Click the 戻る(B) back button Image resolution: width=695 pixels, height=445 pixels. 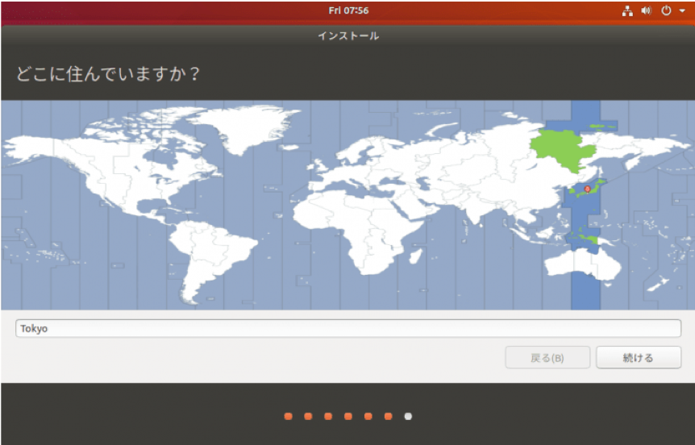pyautogui.click(x=547, y=357)
